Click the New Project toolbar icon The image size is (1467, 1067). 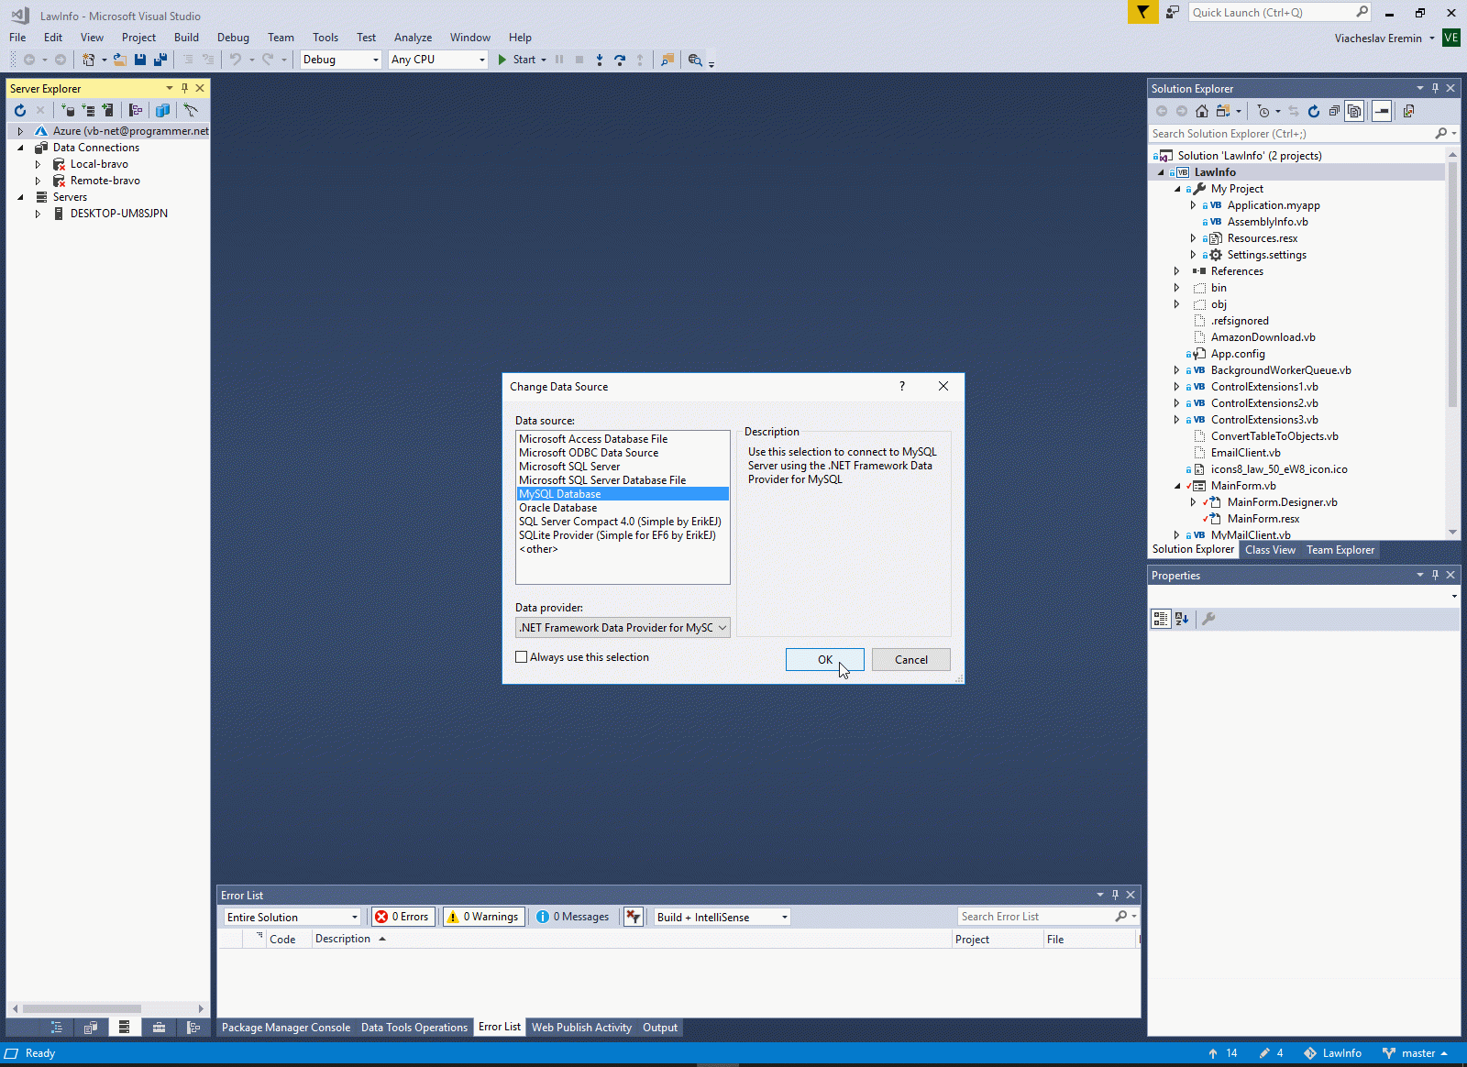tap(88, 60)
